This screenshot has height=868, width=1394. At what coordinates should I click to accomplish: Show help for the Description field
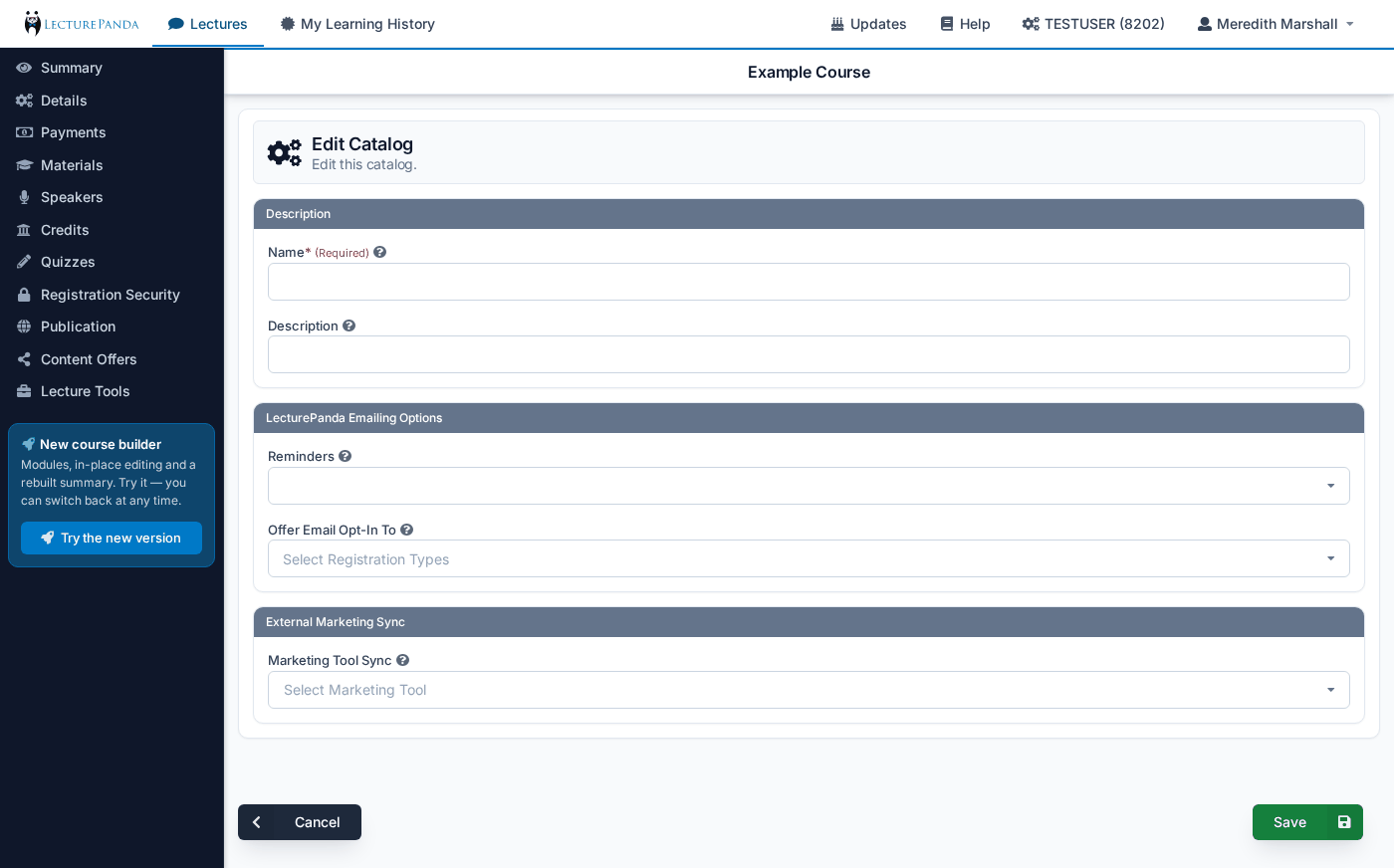[x=348, y=325]
